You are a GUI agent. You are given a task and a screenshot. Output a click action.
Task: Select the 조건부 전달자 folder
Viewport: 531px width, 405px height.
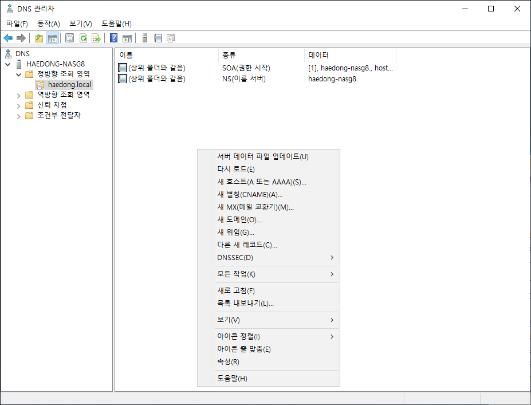(x=59, y=115)
